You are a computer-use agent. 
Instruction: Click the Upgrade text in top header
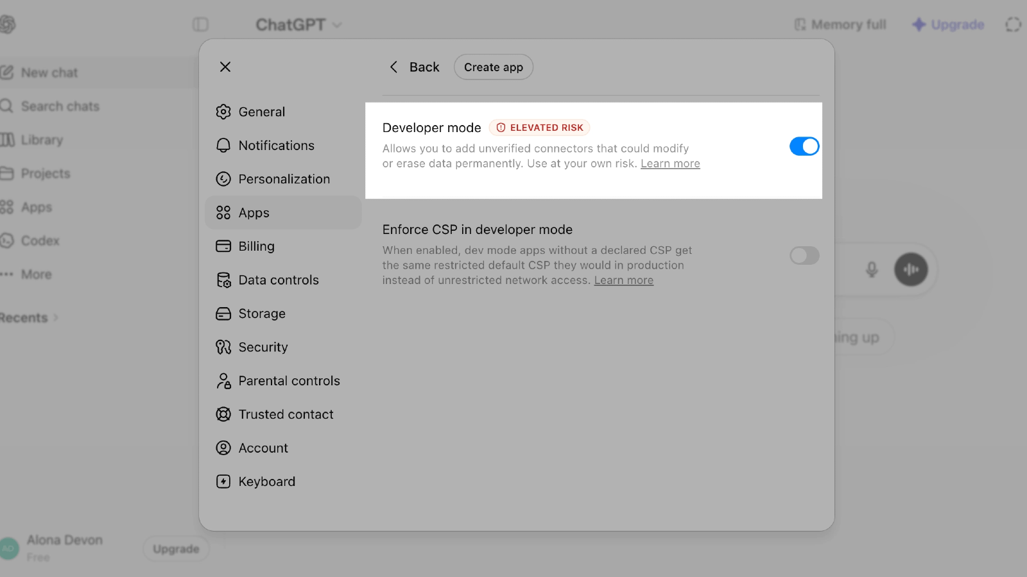pos(958,24)
